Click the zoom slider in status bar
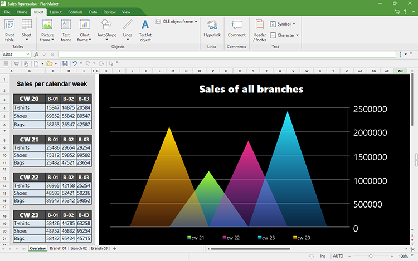This screenshot has width=418, height=261. [x=371, y=256]
